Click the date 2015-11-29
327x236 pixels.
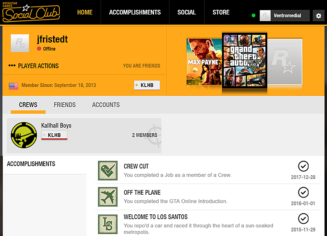coord(303,229)
